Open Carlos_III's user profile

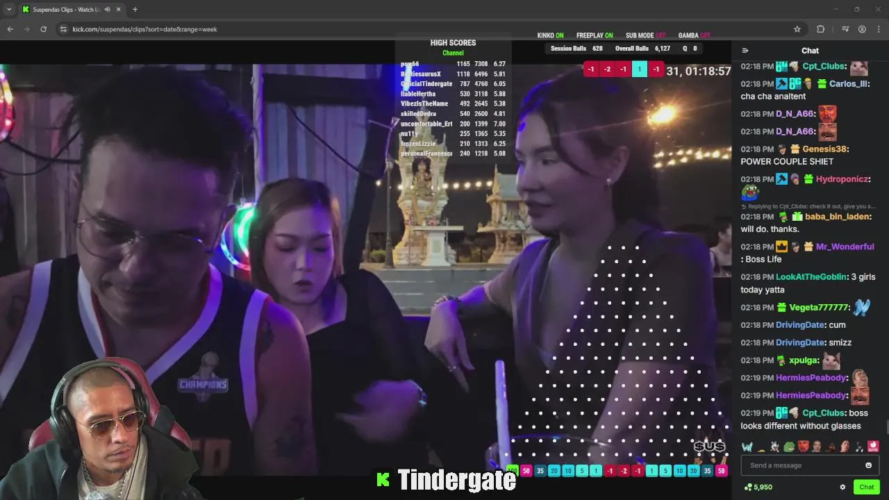point(849,83)
